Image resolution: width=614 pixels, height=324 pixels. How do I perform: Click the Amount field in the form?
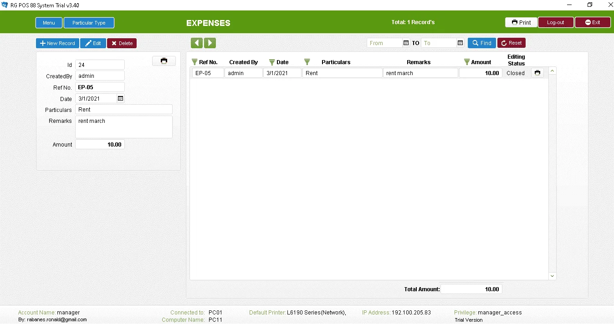coord(100,145)
